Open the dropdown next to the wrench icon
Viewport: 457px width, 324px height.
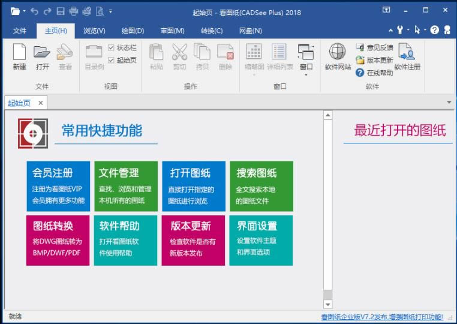point(408,30)
